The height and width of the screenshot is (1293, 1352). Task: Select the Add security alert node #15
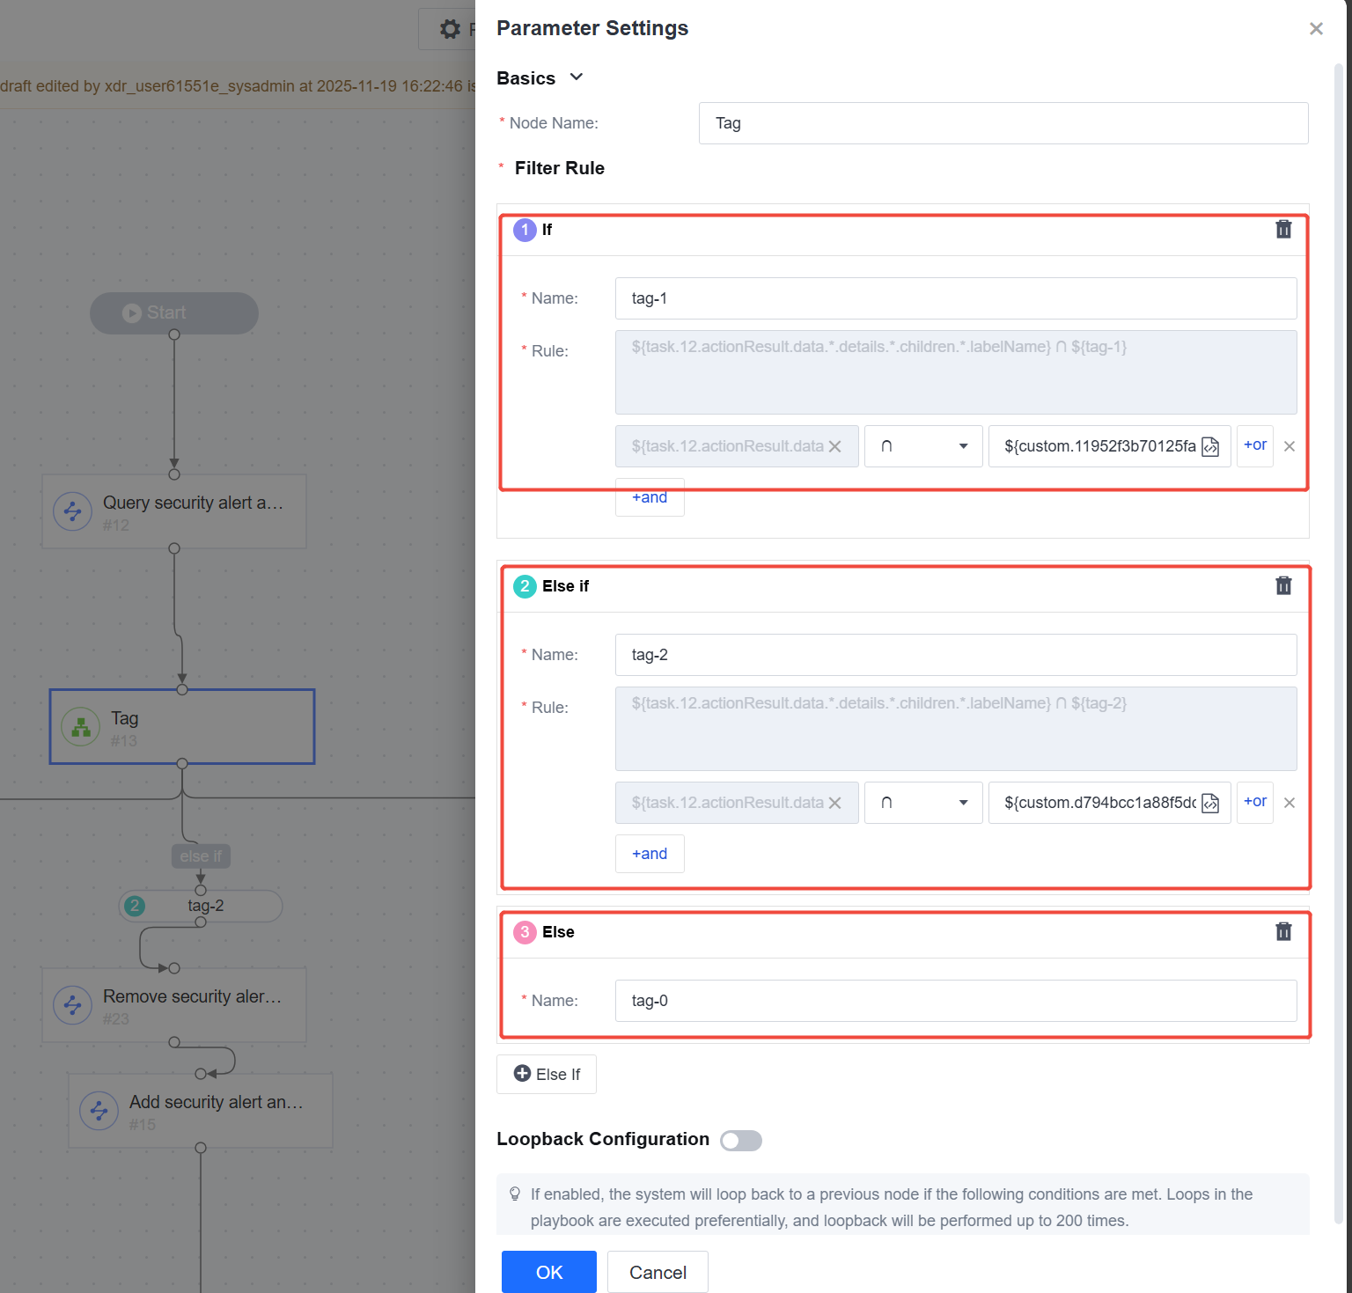201,1111
